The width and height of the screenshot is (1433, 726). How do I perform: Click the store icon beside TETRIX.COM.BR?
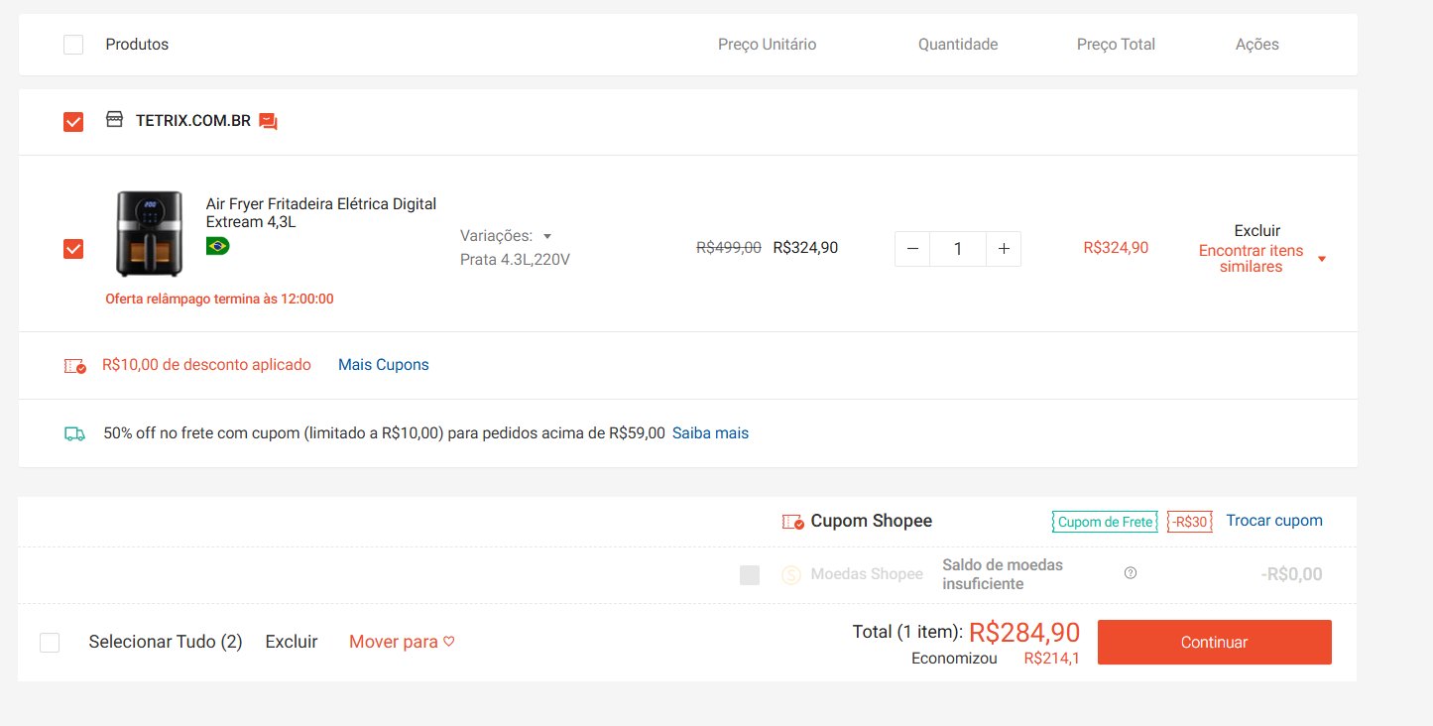114,120
